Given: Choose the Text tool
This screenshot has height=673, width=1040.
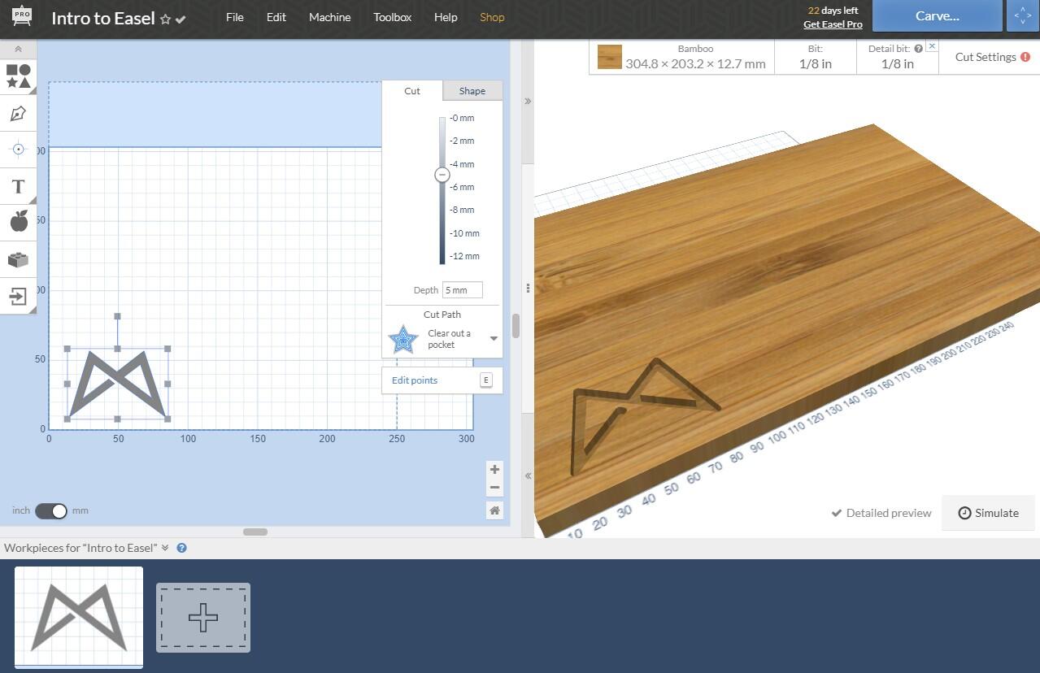Looking at the screenshot, I should point(18,187).
